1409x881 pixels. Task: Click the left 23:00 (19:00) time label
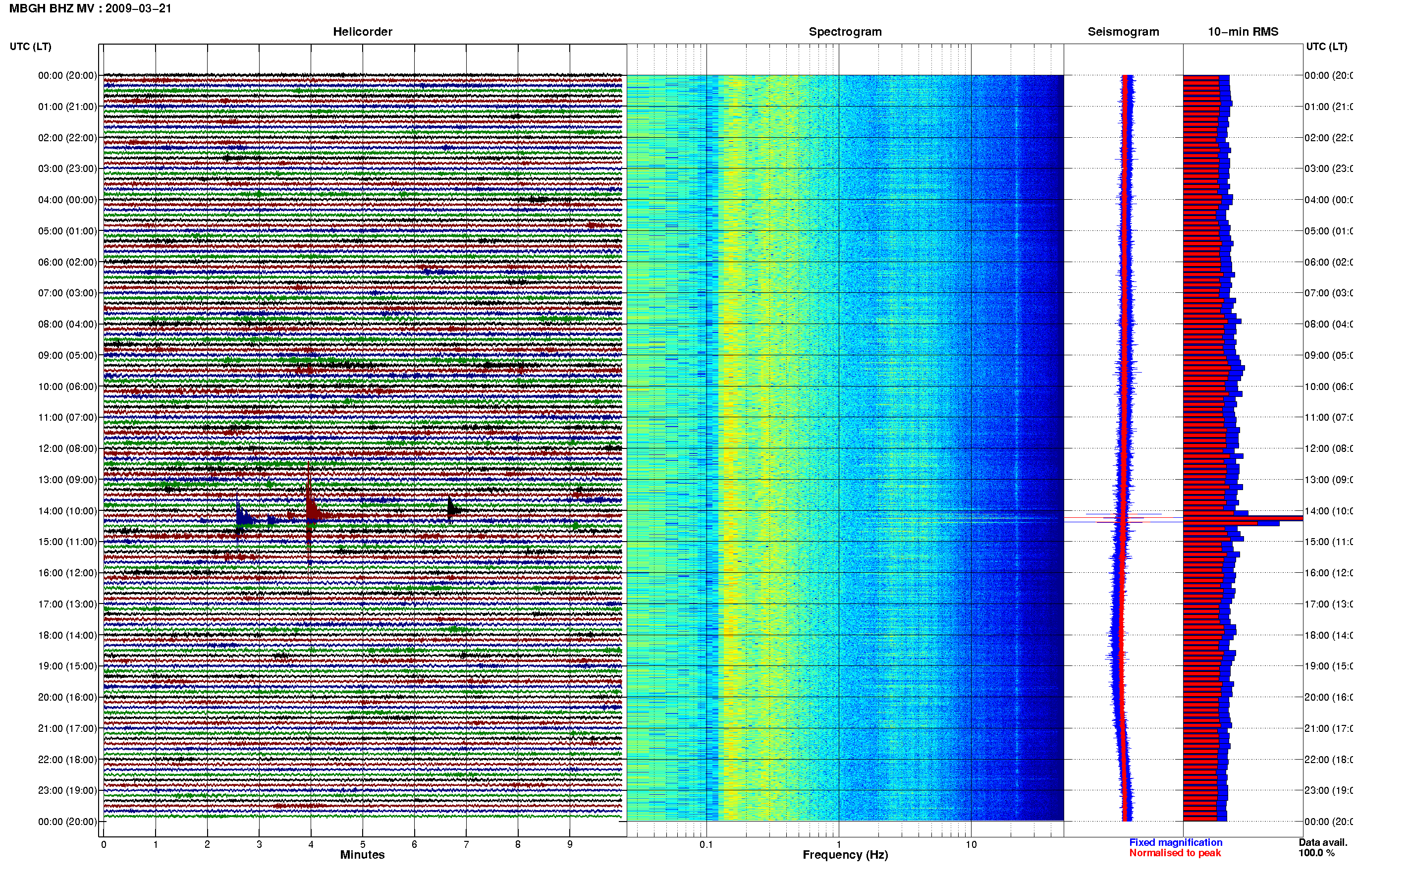(67, 791)
